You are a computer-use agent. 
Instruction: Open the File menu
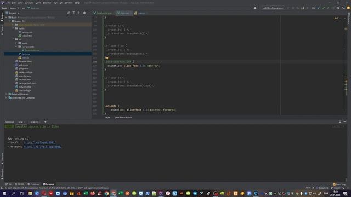[8, 3]
